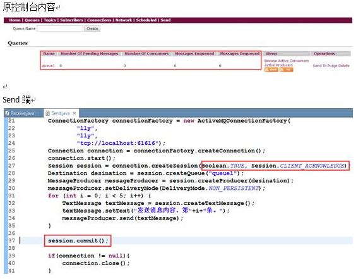Click the Queue Name input field
The width and height of the screenshot is (363, 279).
60,28
